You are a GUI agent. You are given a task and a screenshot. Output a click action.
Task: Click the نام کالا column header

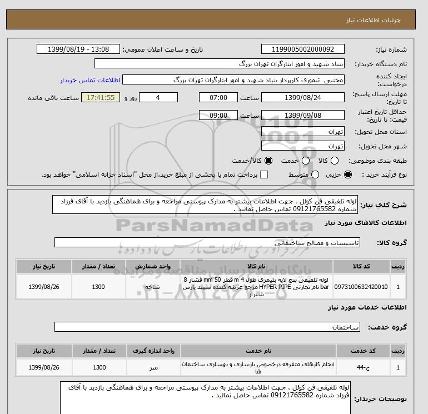256,266
